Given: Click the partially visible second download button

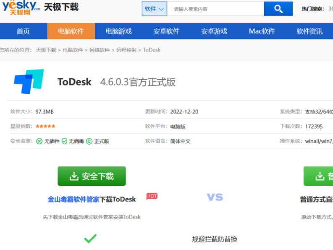Looking at the screenshot, I should click(318, 176).
